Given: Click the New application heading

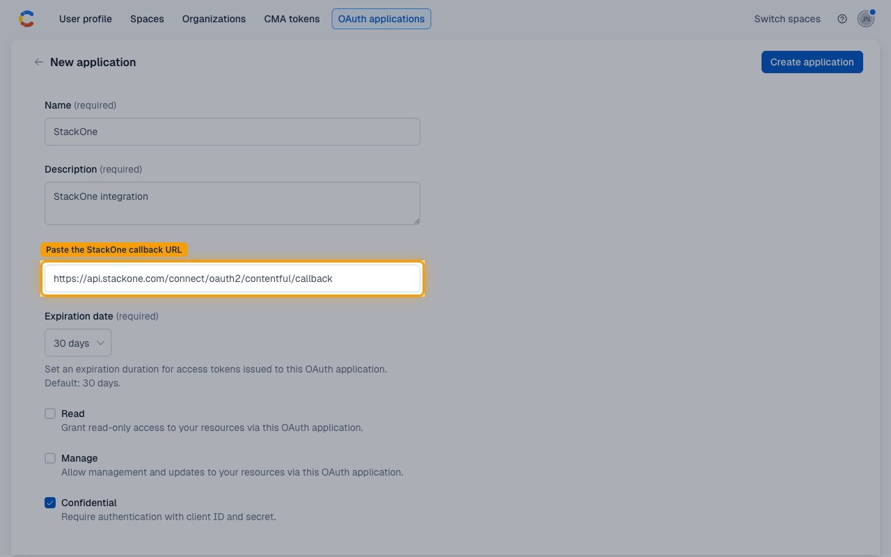Looking at the screenshot, I should coord(93,62).
